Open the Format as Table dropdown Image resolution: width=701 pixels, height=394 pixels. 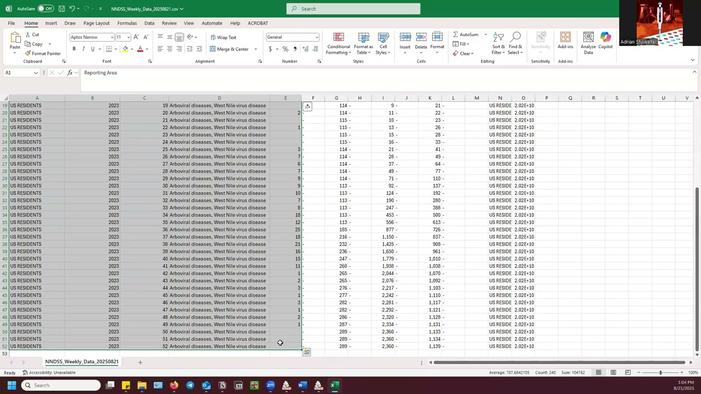363,43
